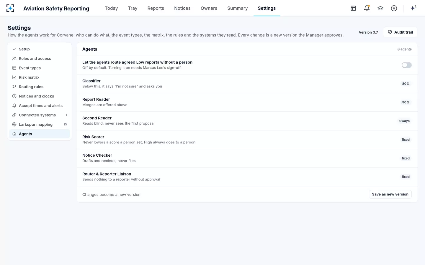Open the graduation cap training icon
425x265 pixels.
[380, 8]
